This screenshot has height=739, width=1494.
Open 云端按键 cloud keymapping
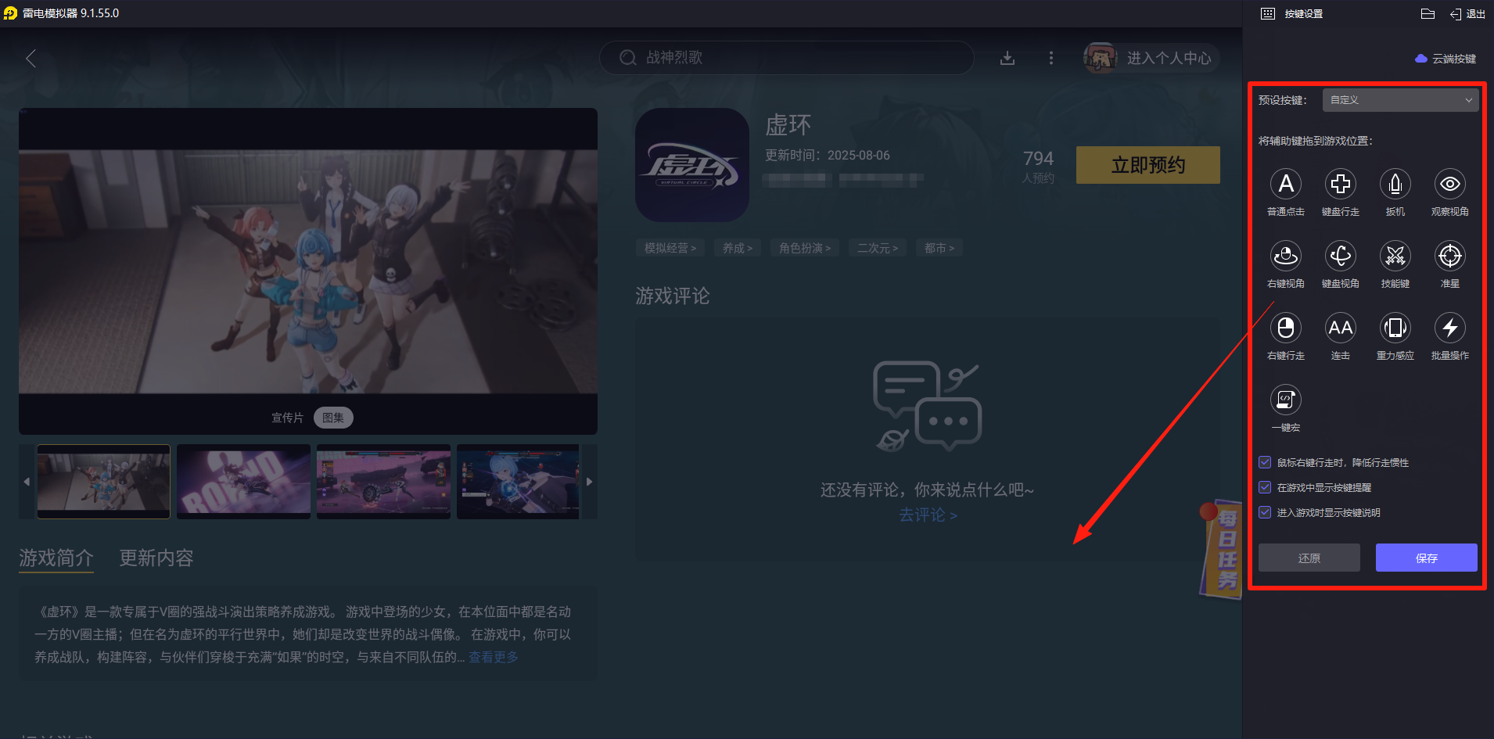(x=1446, y=59)
